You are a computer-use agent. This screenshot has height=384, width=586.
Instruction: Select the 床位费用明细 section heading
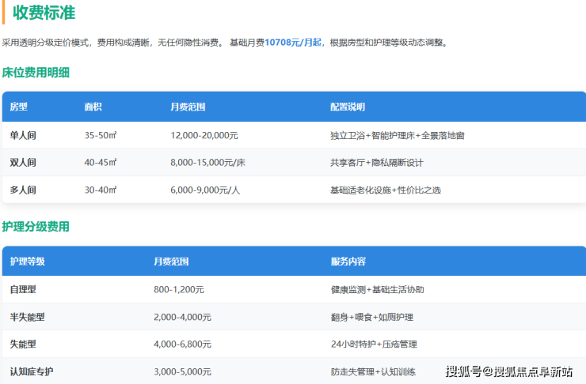[36, 73]
